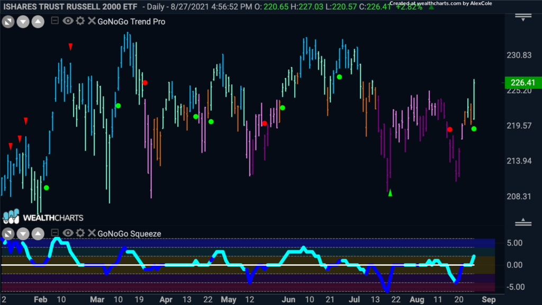Move the GoNoGo Trend Pro panel up
This screenshot has width=542, height=305.
pyautogui.click(x=38, y=22)
